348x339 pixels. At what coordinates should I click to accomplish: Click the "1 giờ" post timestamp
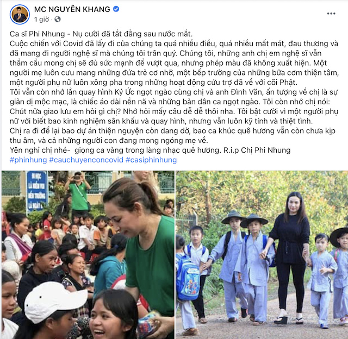[41, 20]
